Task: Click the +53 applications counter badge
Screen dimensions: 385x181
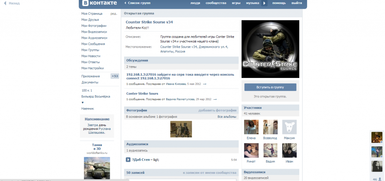Action: point(115,76)
